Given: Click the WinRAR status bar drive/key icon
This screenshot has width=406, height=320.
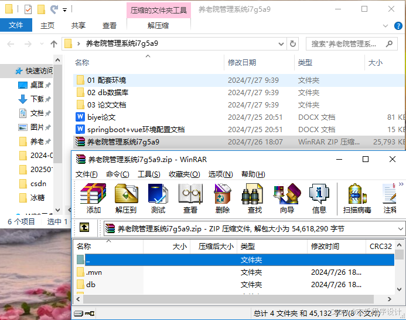Looking at the screenshot, I should 84,314.
